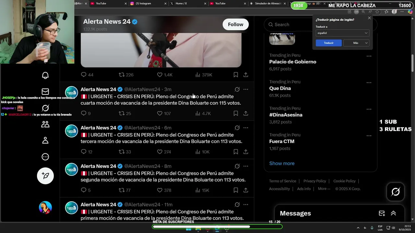The image size is (415, 233).
Task: Click Grok explain icon on cuarta moción post
Action: click(237, 89)
